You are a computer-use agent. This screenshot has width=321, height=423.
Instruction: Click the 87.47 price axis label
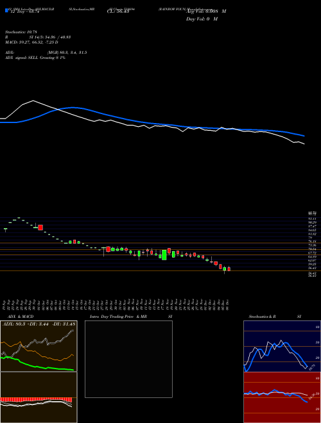pyautogui.click(x=312, y=226)
